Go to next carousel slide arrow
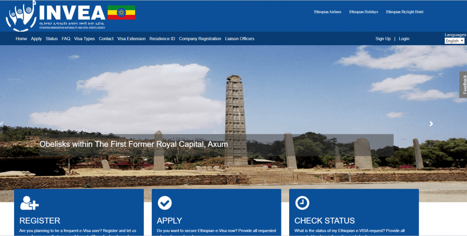 [x=431, y=124]
